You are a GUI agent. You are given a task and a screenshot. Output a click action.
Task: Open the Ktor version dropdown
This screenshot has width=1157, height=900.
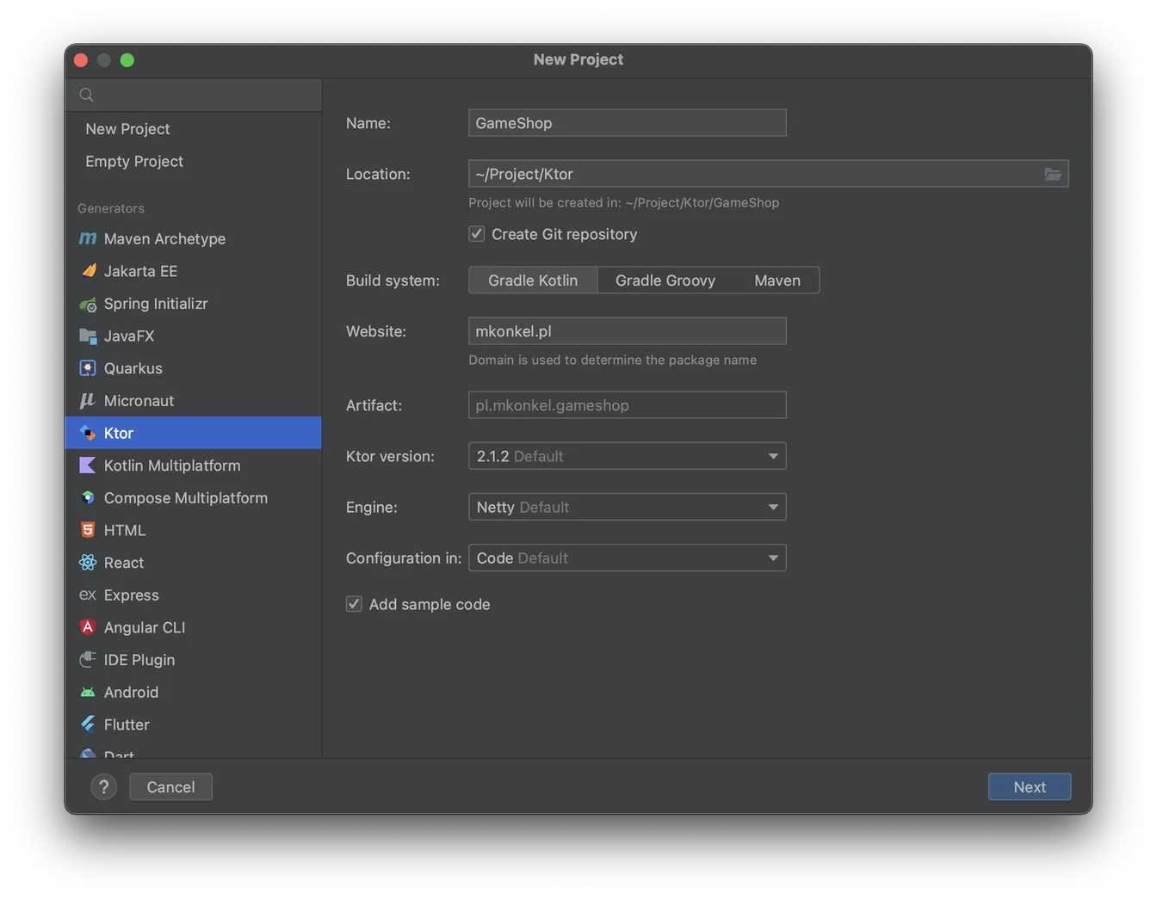click(x=627, y=456)
